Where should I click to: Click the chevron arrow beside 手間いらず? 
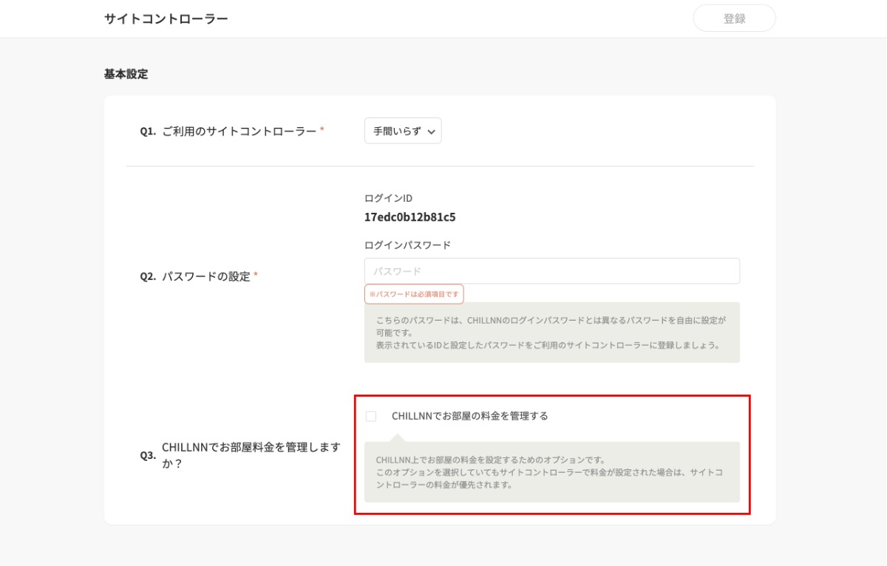[x=432, y=132]
